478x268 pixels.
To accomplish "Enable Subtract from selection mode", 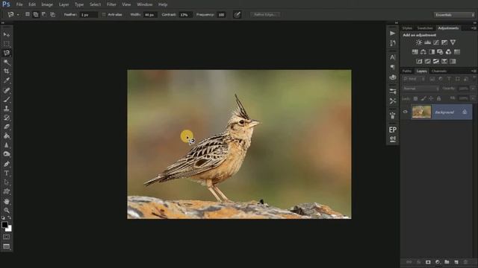I will [44, 14].
